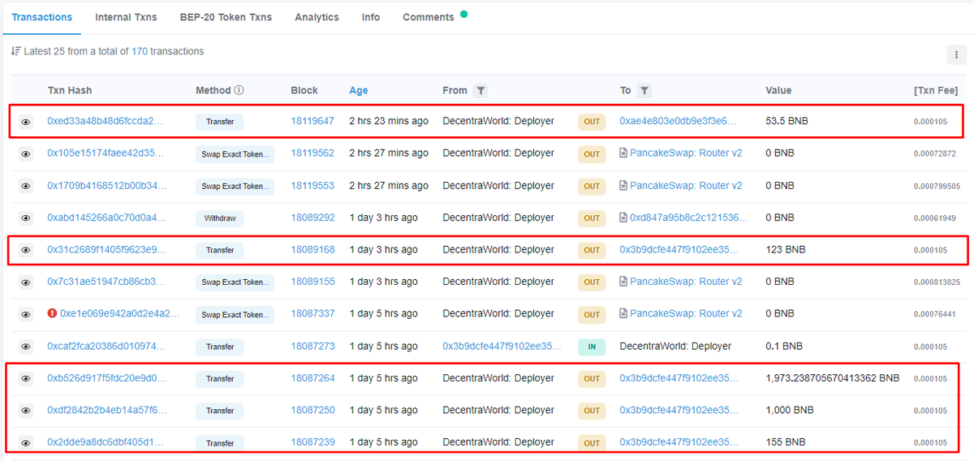Screen dimensions: 974x461
Task: Open block 18119647
Action: pos(312,121)
